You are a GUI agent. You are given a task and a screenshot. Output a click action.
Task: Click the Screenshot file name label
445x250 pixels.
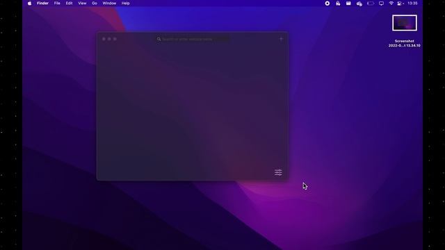[405, 43]
